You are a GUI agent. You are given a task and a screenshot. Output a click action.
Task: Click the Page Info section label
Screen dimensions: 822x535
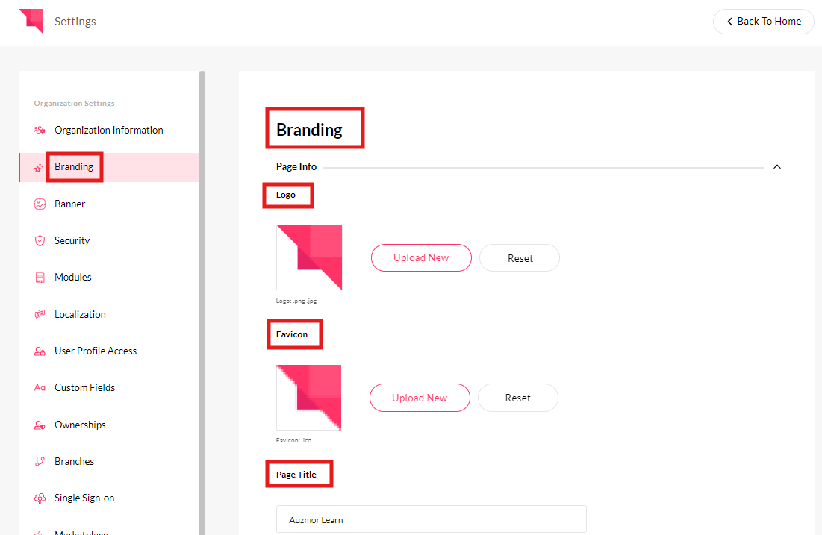point(296,166)
